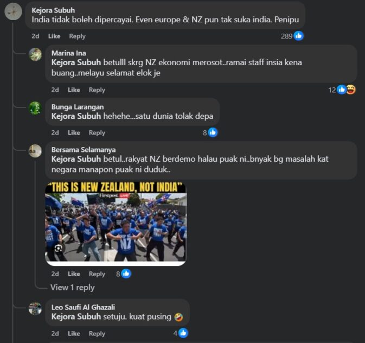Click the like reaction icon under the NZ image
This screenshot has width=365, height=343.
click(x=126, y=274)
